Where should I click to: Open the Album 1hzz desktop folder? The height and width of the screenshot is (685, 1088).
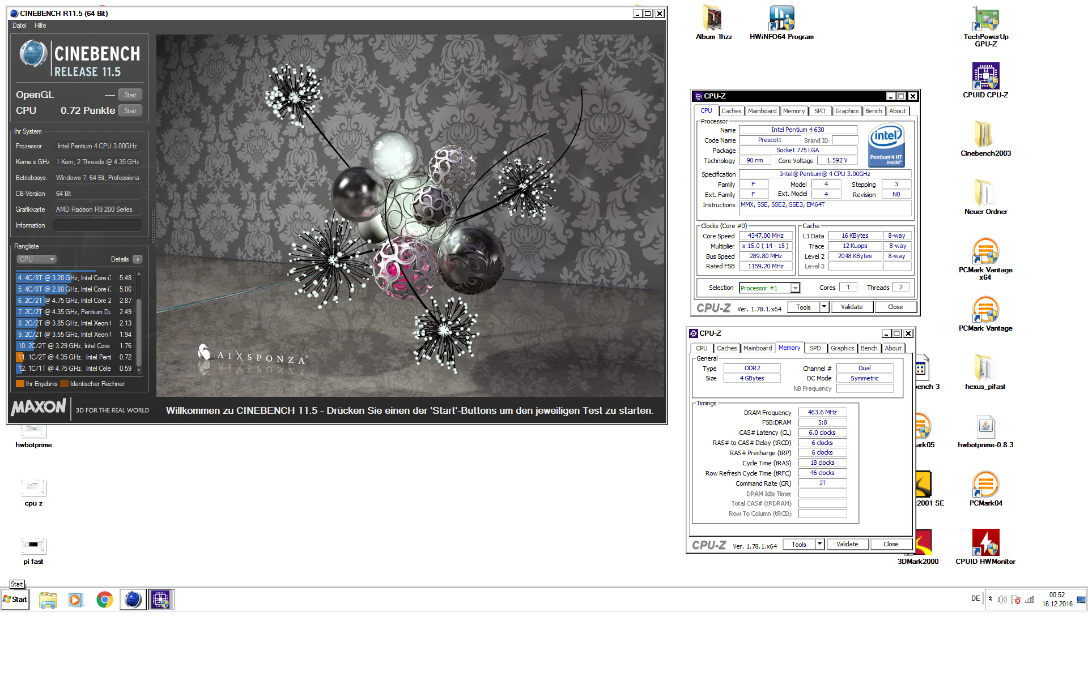[713, 23]
